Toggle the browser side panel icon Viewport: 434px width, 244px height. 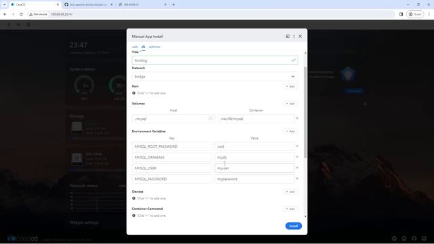[x=401, y=14]
